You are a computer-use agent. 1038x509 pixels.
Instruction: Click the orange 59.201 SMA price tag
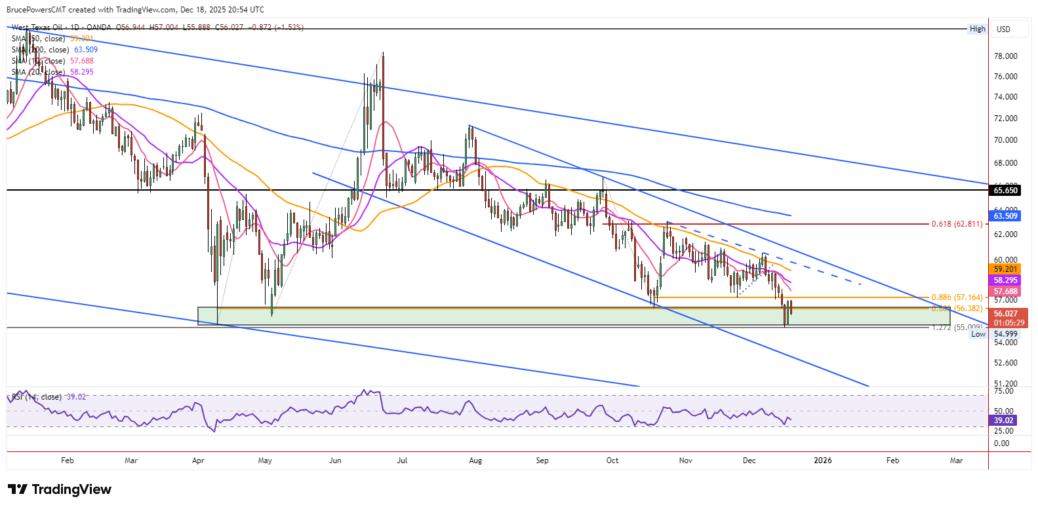[x=1005, y=269]
